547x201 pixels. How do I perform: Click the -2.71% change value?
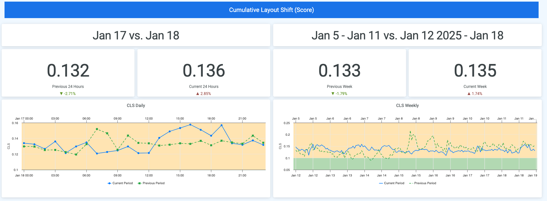pyautogui.click(x=70, y=94)
